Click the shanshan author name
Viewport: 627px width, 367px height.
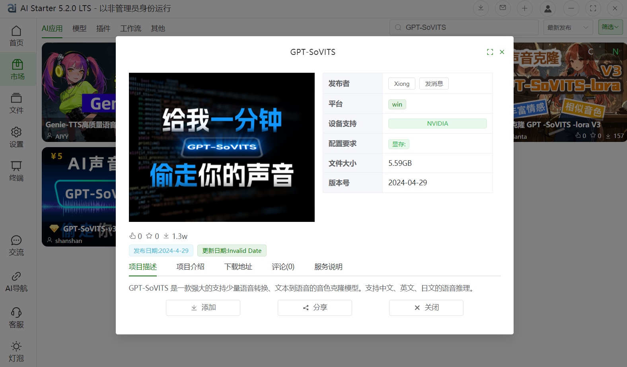pyautogui.click(x=68, y=241)
